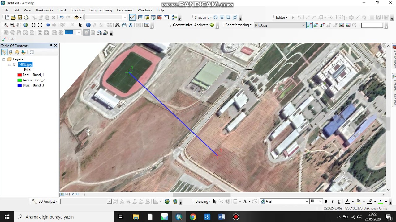396x222 pixels.
Task: Toggle the Editor Toolbar button
Action: [x=132, y=18]
